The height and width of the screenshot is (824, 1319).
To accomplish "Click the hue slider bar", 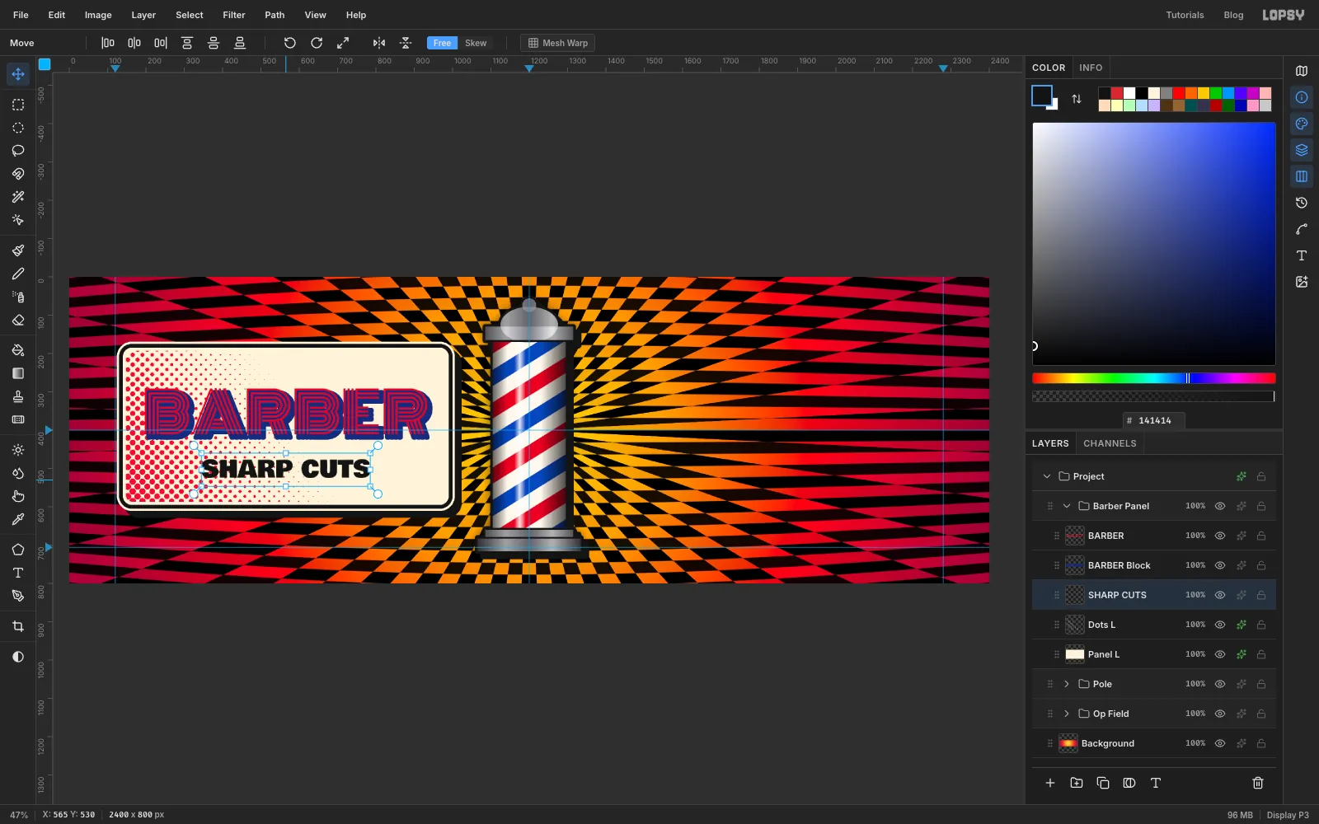I will click(x=1153, y=378).
